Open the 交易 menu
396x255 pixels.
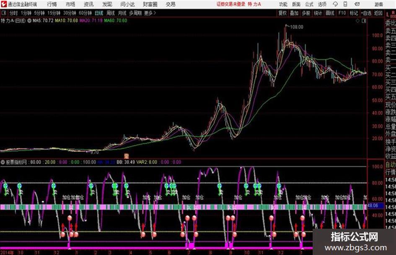171,4
